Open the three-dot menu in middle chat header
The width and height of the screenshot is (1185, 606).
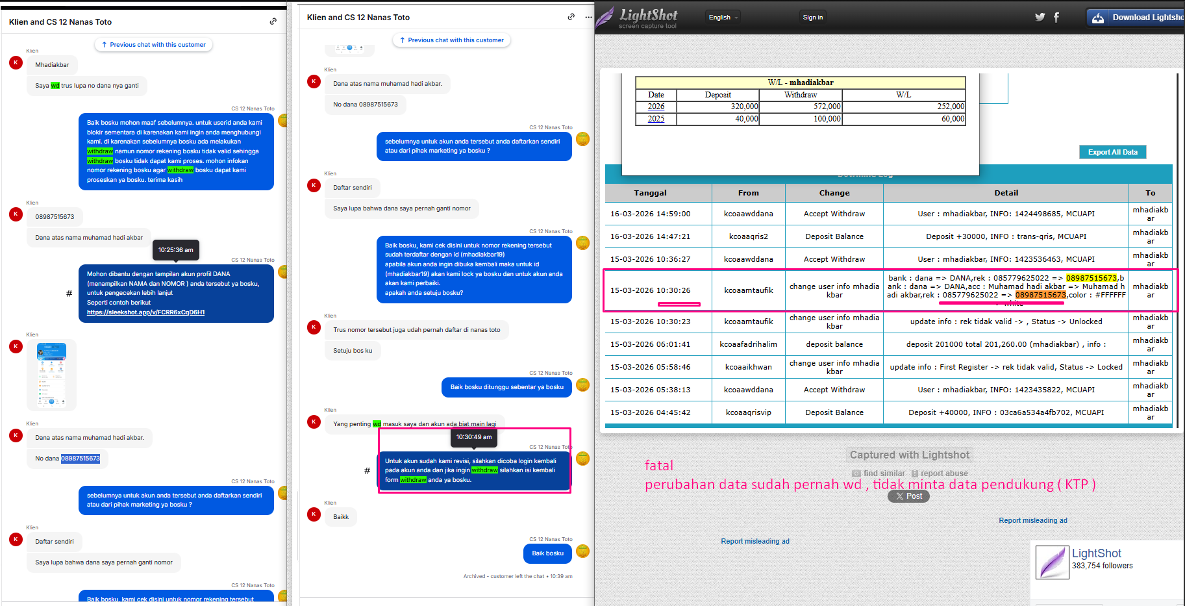[x=588, y=17]
